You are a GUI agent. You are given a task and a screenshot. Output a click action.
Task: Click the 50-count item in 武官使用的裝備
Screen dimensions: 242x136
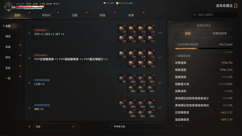tap(122, 79)
